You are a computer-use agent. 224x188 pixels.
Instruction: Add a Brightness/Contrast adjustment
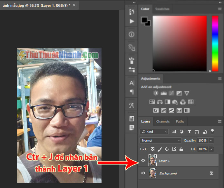click(x=156, y=93)
